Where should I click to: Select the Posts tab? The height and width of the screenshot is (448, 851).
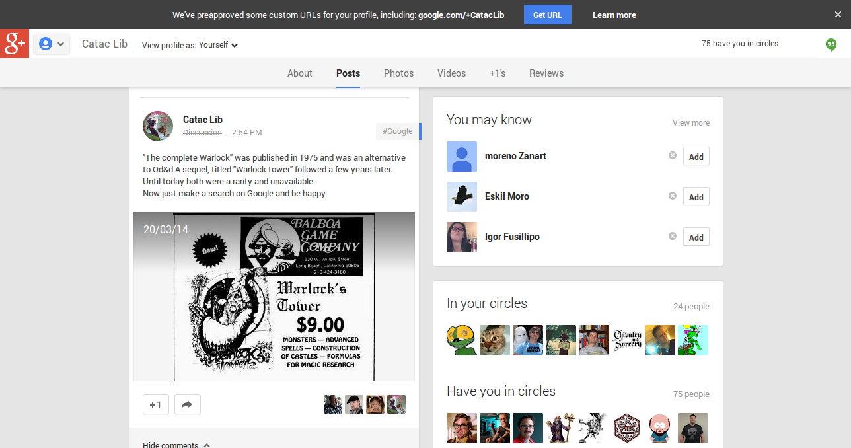[x=348, y=73]
